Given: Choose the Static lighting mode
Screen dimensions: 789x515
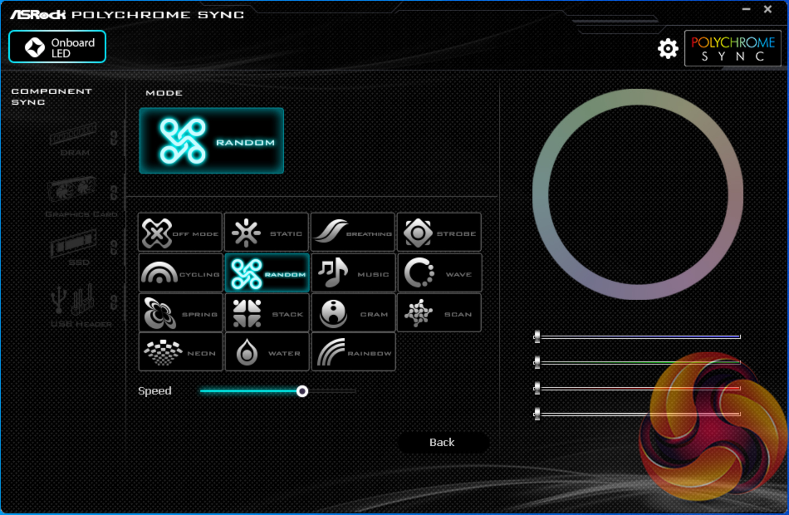Looking at the screenshot, I should coord(267,233).
